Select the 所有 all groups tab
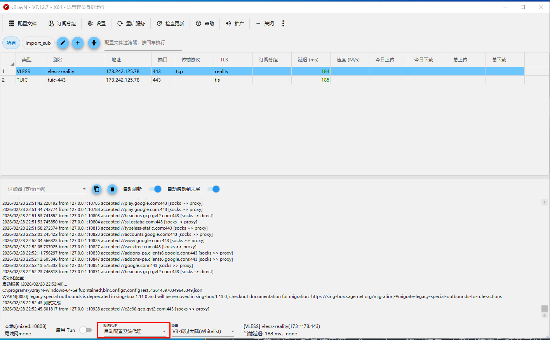 (11, 43)
